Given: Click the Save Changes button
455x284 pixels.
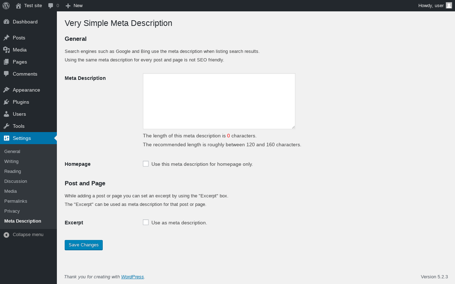Looking at the screenshot, I should pyautogui.click(x=84, y=245).
